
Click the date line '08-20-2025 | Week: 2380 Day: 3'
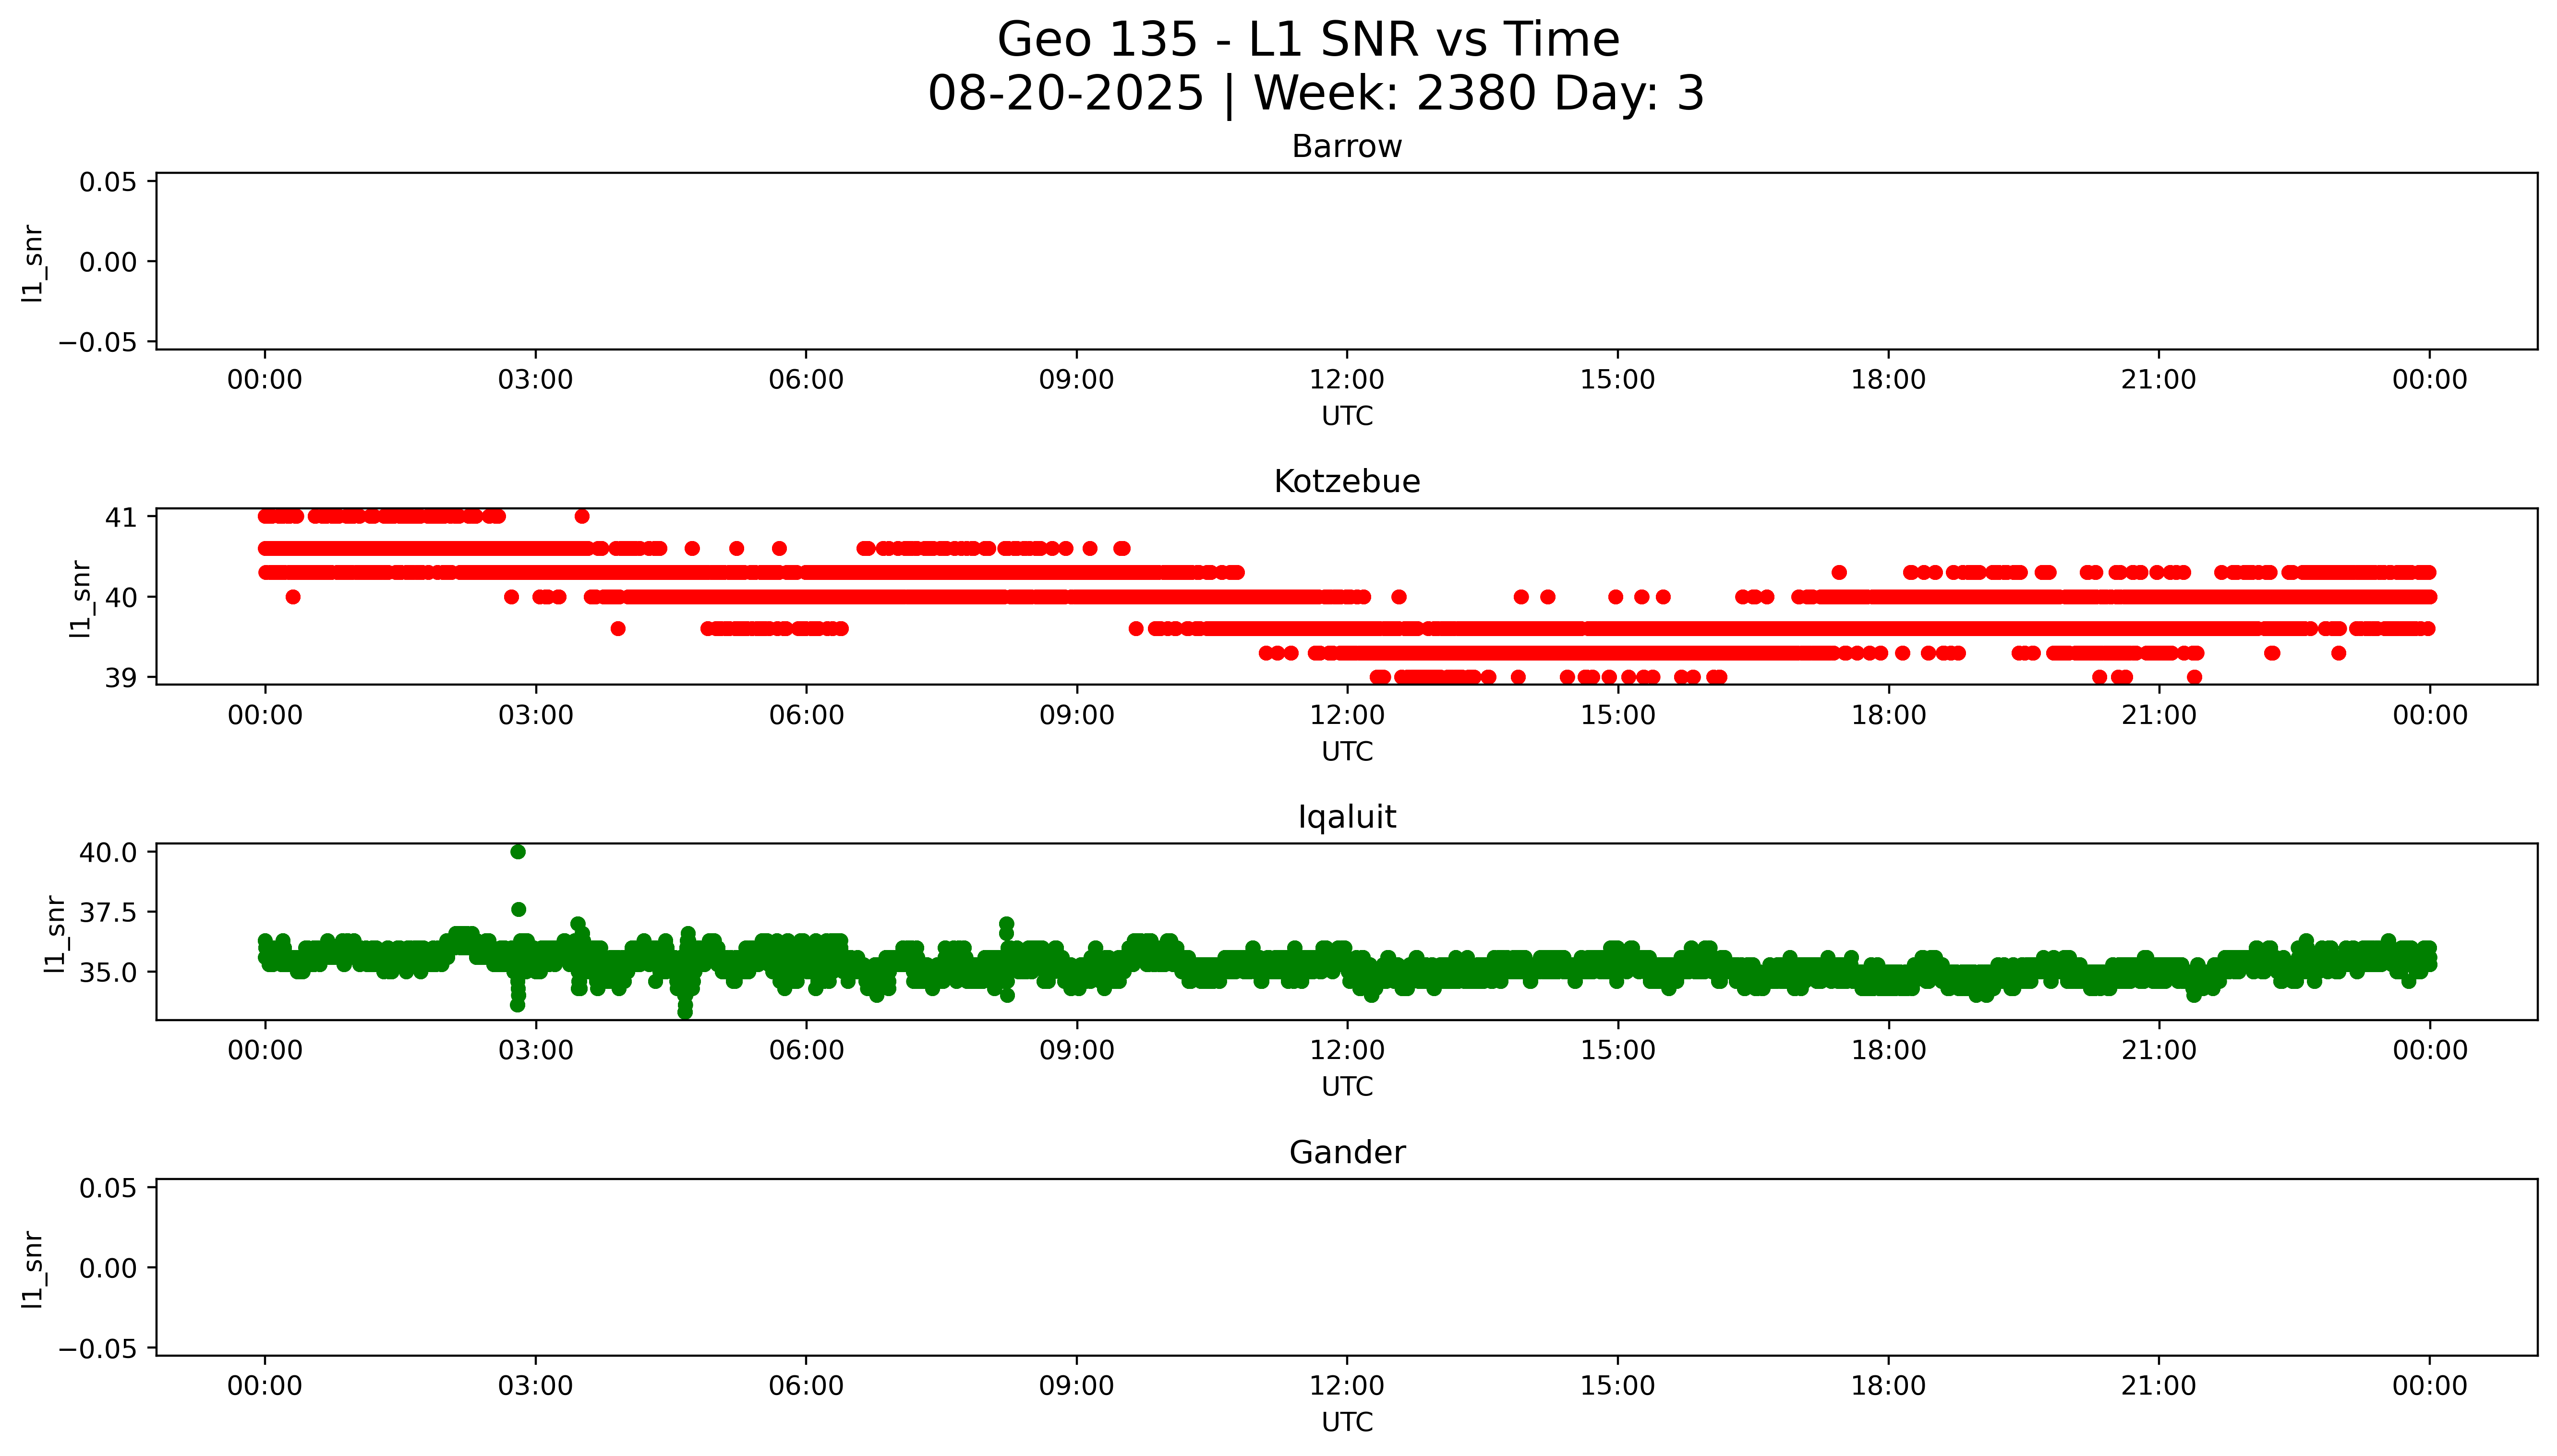tap(1315, 94)
